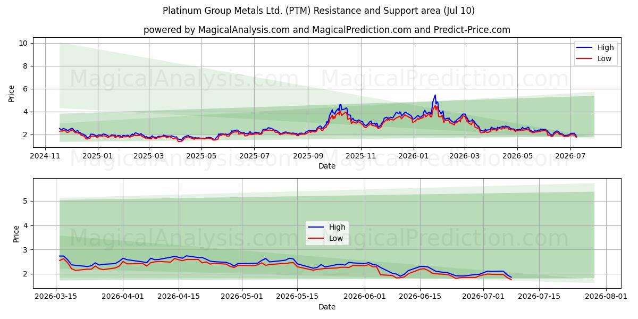
Task: Click the top chart Date axis label
Action: 327,166
